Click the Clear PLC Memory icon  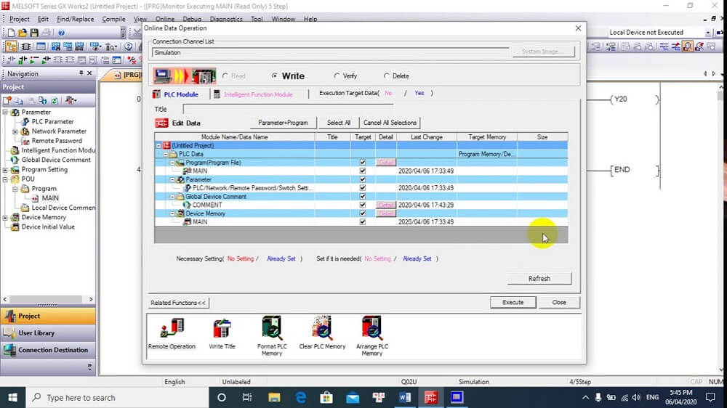pos(322,329)
